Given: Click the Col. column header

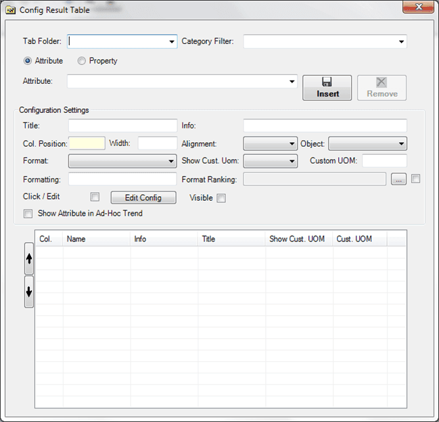Looking at the screenshot, I should 49,239.
